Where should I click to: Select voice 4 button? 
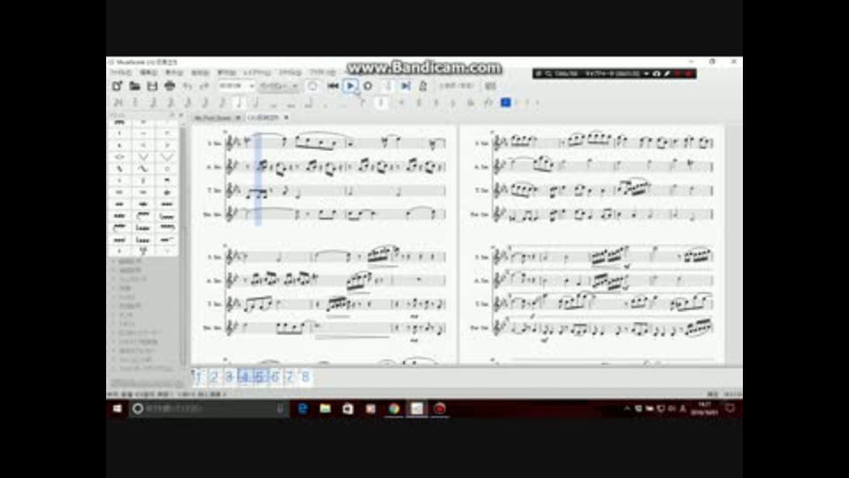click(x=538, y=103)
